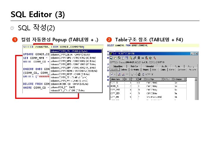
Task: Open the Referential tab
Action: pyautogui.click(x=150, y=66)
